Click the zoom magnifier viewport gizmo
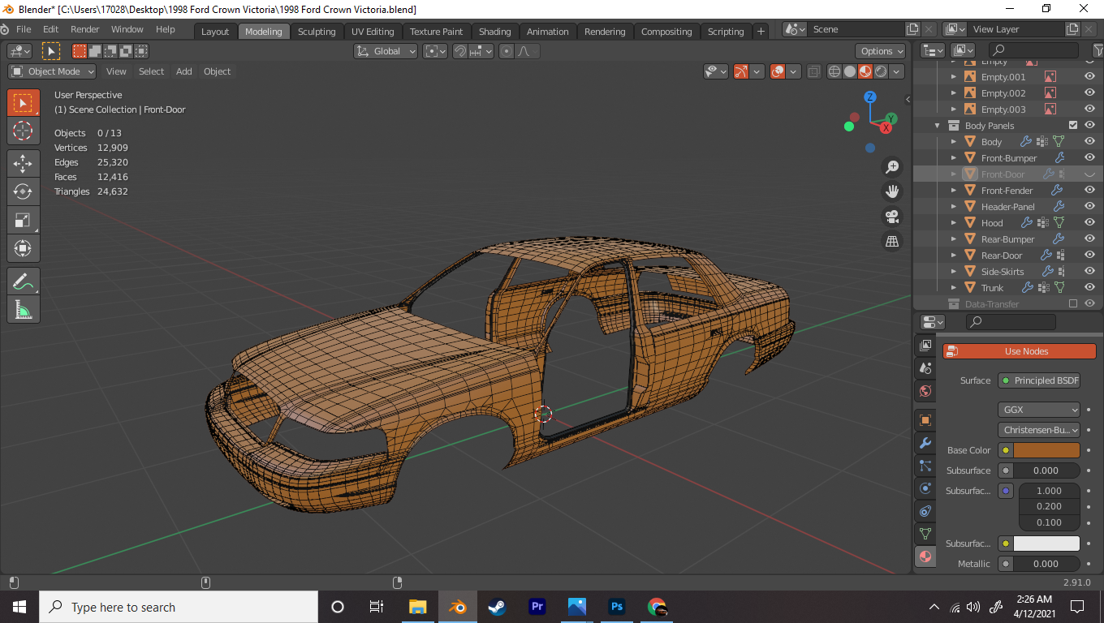This screenshot has width=1104, height=623. click(892, 167)
